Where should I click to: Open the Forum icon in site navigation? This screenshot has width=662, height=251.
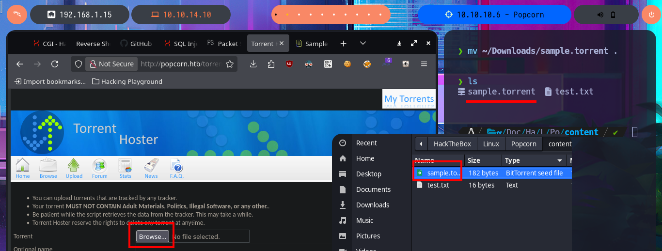pos(100,169)
